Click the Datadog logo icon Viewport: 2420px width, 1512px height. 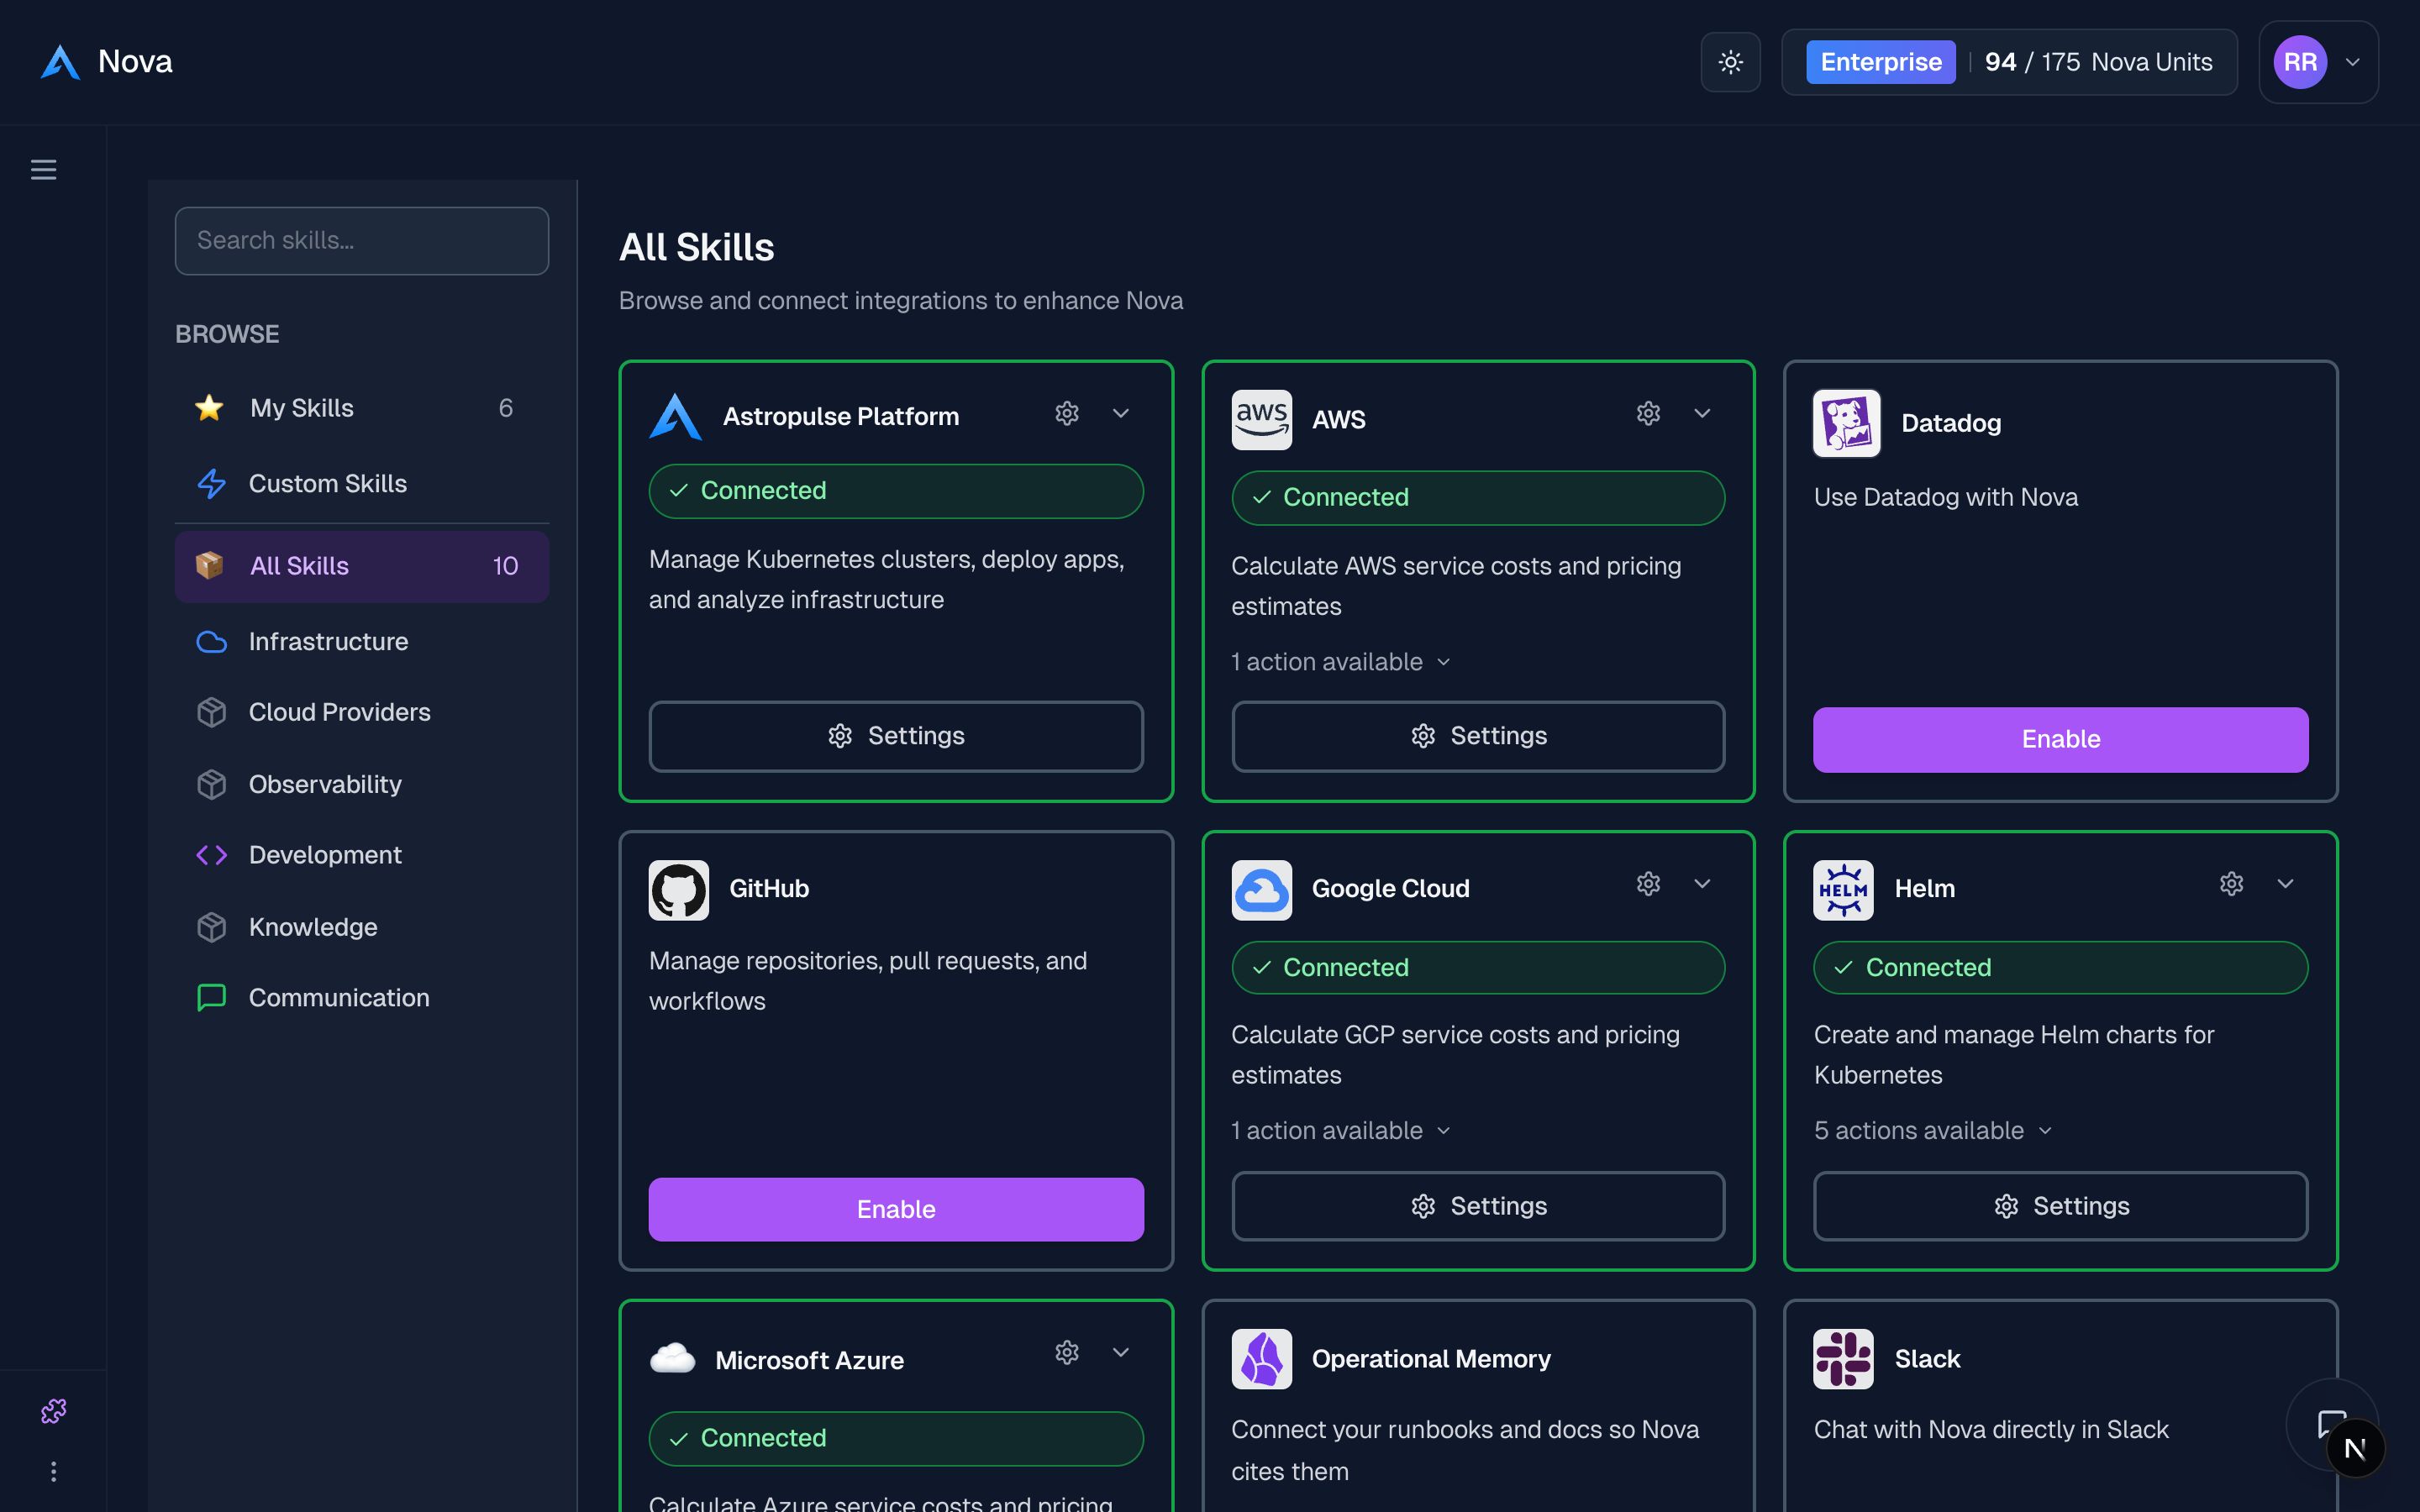tap(1846, 423)
